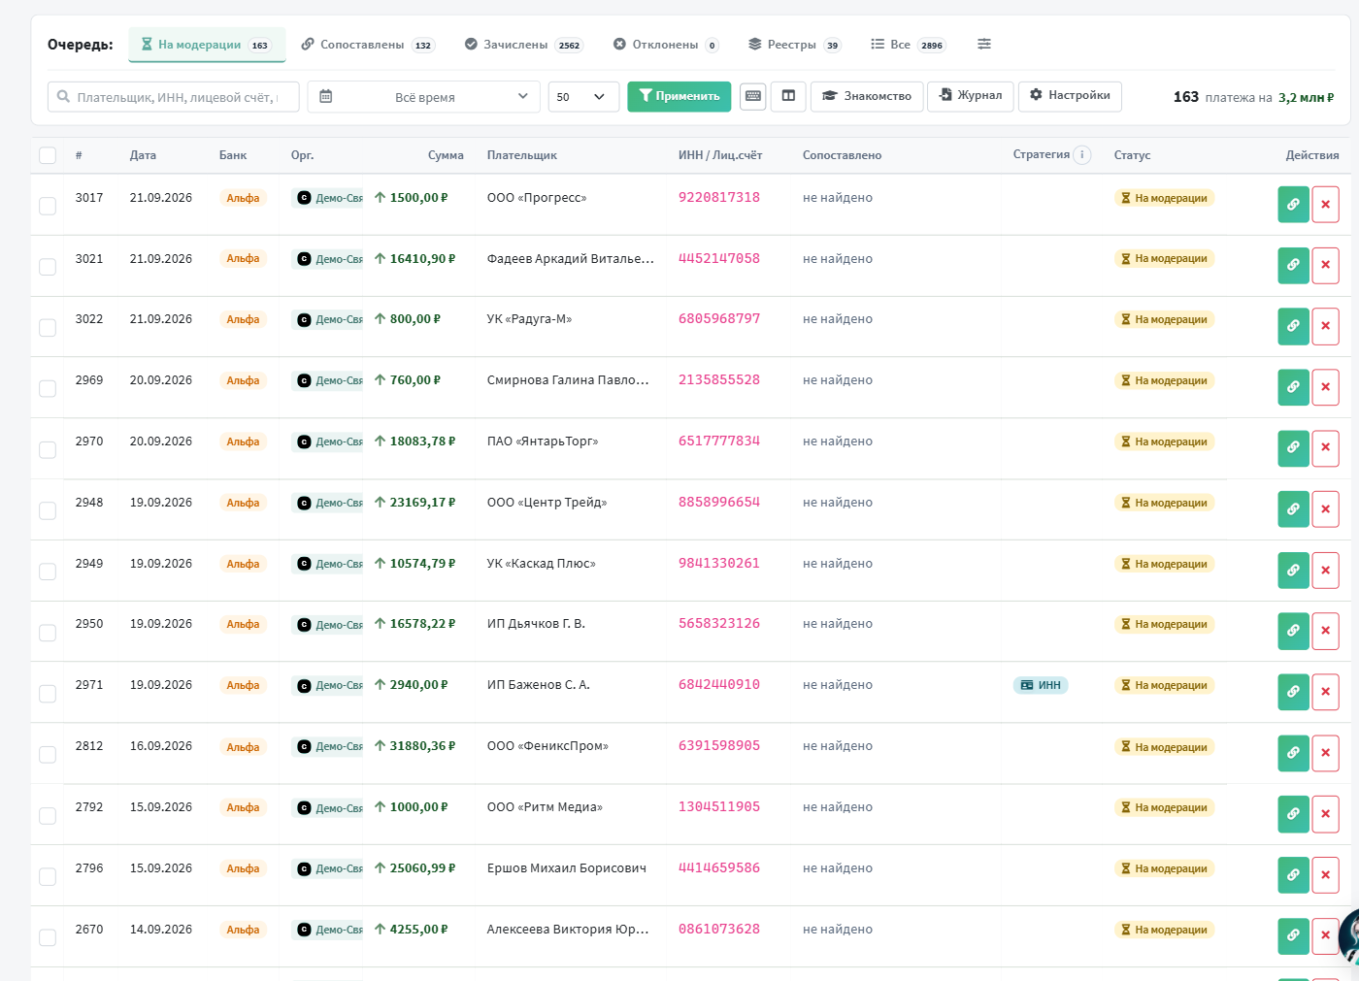The image size is (1359, 981).
Task: Open the queue sliders filter icon
Action: pyautogui.click(x=984, y=44)
